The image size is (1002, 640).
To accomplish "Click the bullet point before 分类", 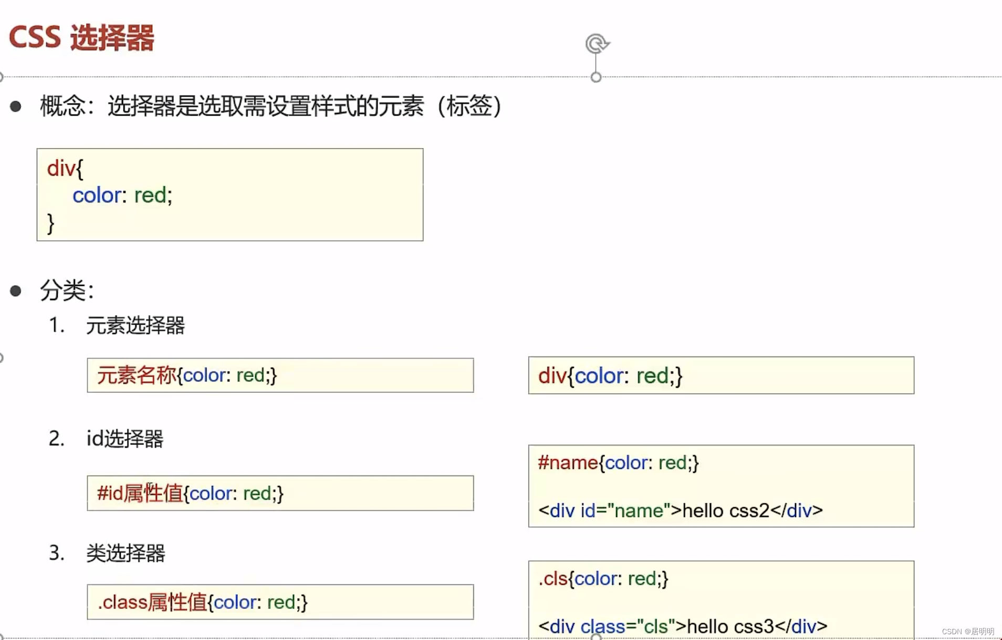I will tap(16, 291).
